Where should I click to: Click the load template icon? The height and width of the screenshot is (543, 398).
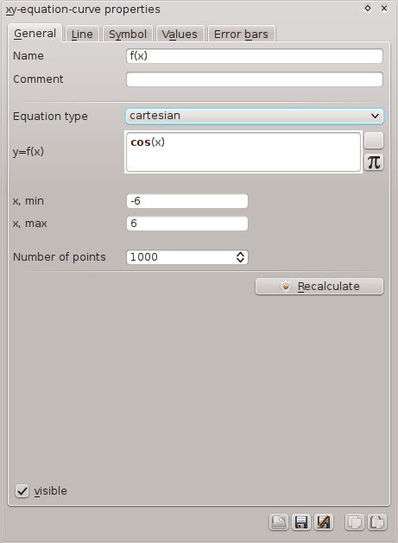pyautogui.click(x=279, y=522)
